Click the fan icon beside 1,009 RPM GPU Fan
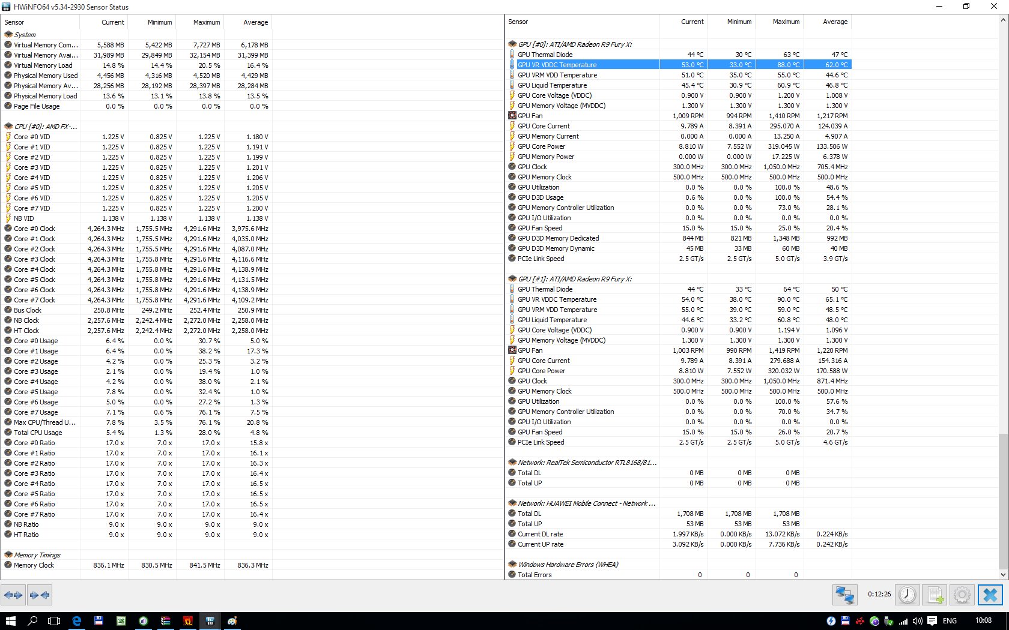Image resolution: width=1009 pixels, height=630 pixels. (512, 116)
